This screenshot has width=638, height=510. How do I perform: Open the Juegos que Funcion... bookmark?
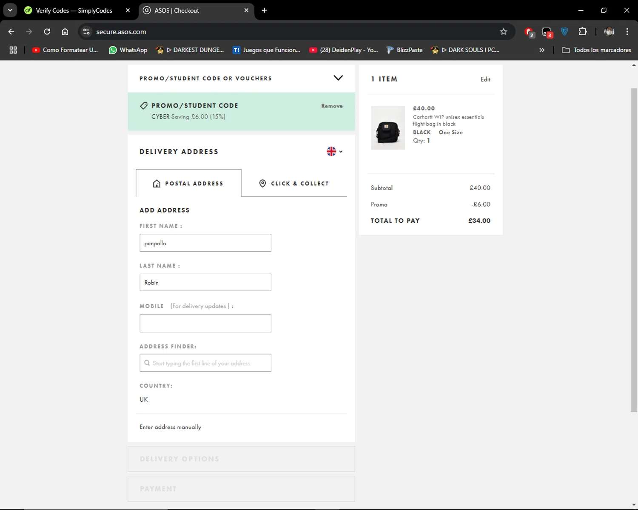point(267,50)
